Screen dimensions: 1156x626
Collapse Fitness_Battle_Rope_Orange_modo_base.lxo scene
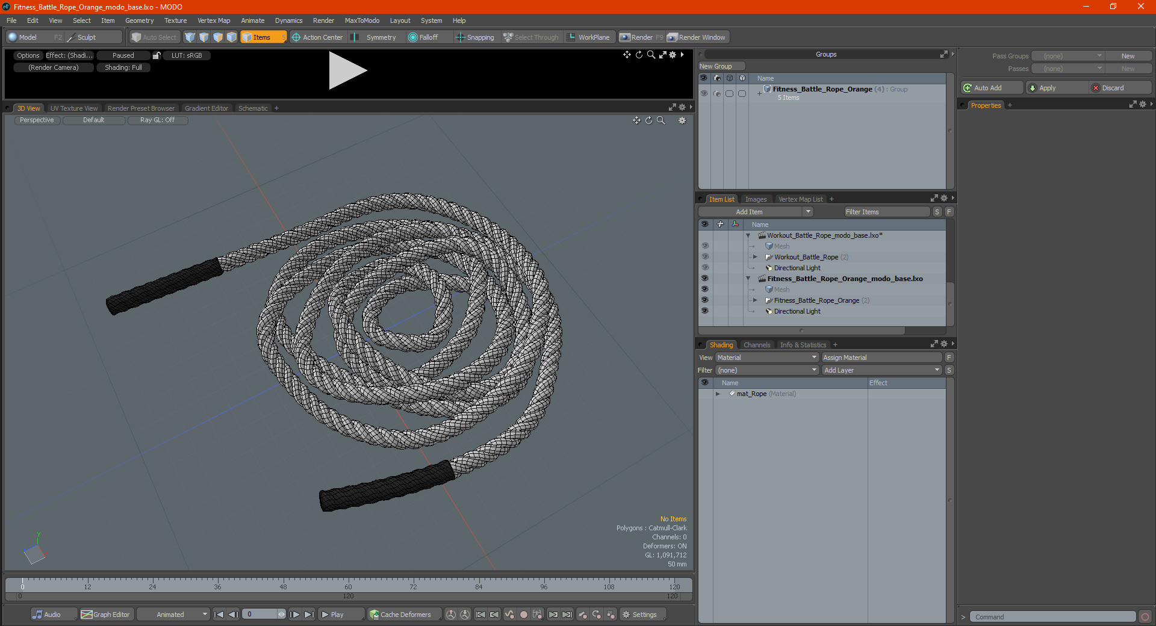coord(748,279)
